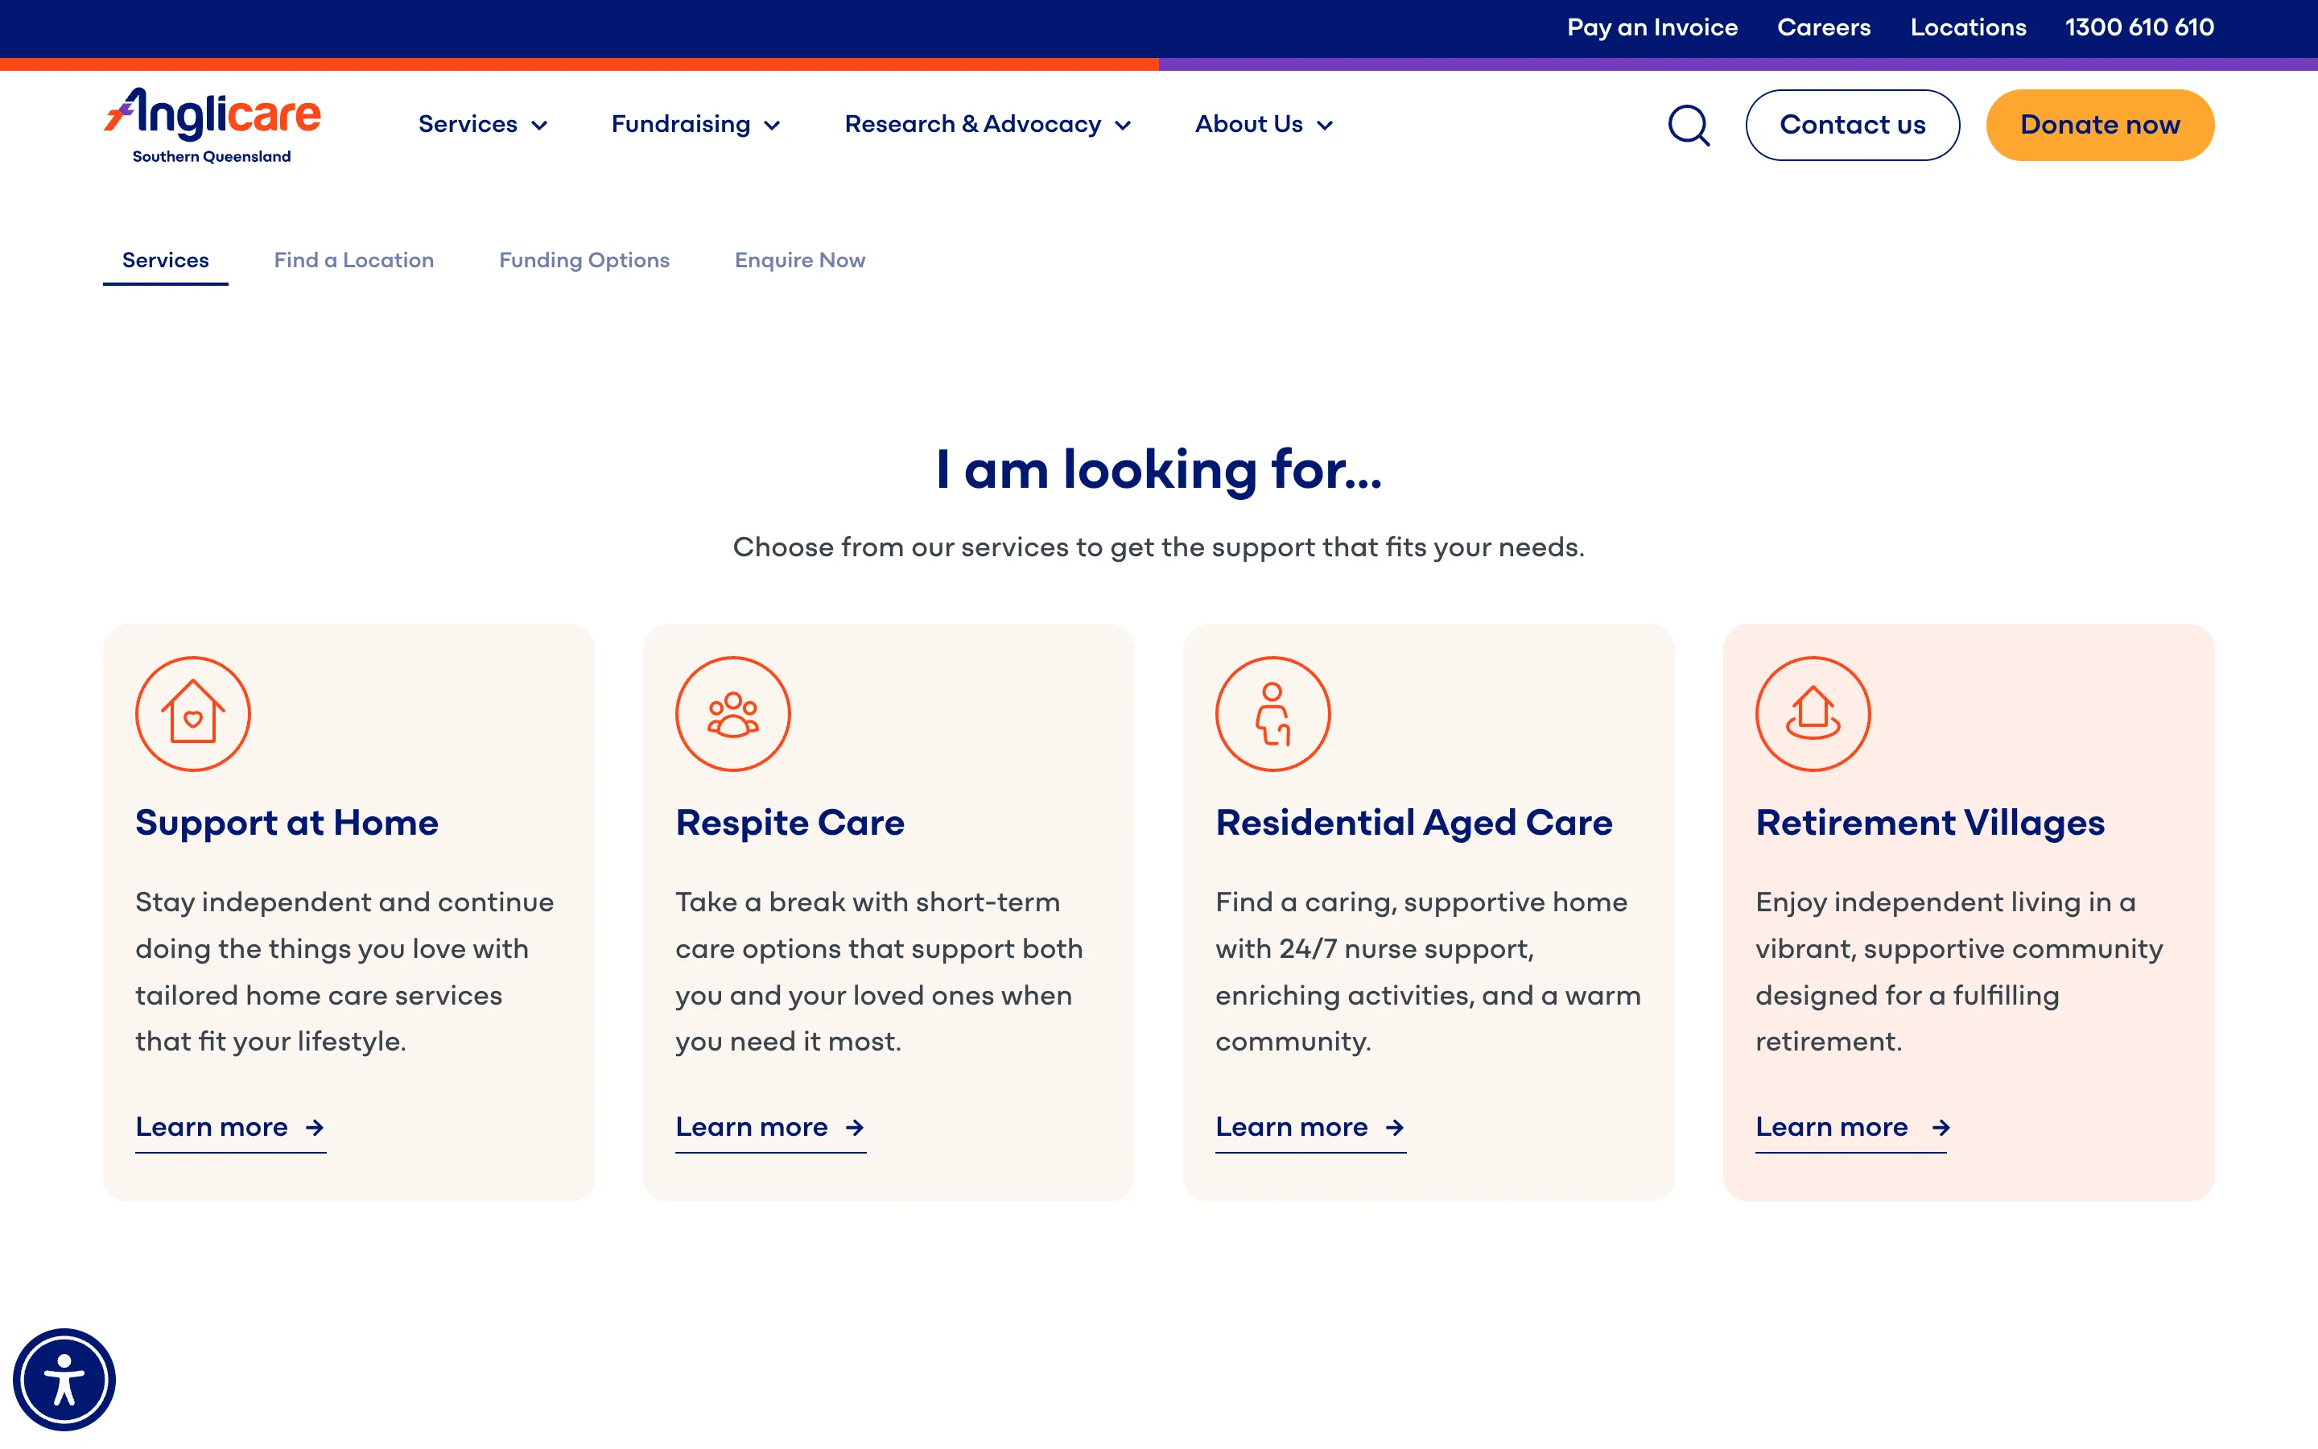
Task: Call the 1300 610 610 number link
Action: pos(2139,28)
